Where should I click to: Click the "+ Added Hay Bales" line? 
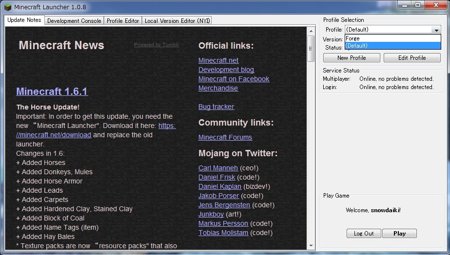(x=45, y=237)
